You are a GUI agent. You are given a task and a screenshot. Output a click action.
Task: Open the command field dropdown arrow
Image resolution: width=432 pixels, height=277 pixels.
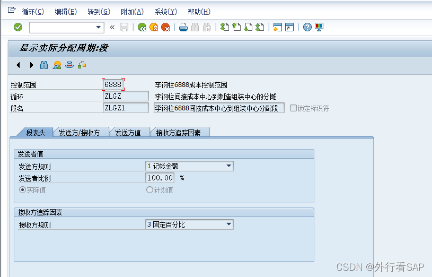[99, 27]
